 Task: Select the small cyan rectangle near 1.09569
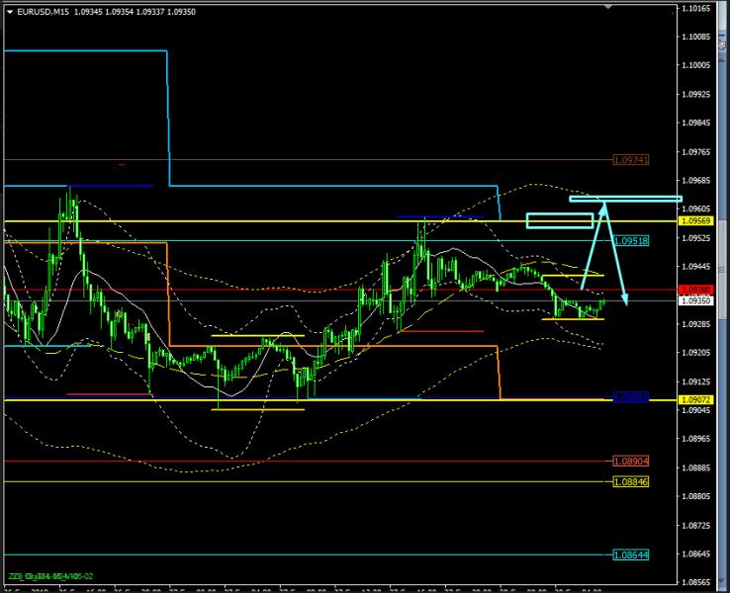[x=559, y=220]
